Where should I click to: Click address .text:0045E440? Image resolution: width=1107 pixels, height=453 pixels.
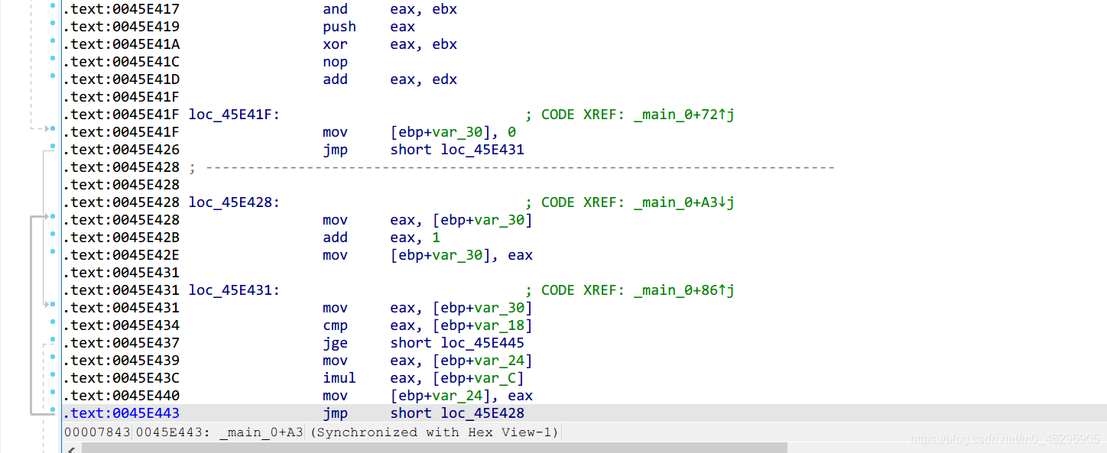coord(121,396)
